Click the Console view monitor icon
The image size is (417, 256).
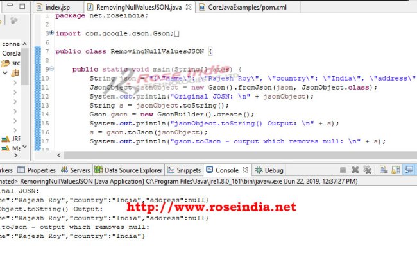(x=210, y=170)
